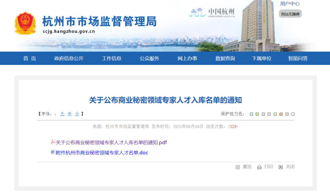330x194 pixels.
Task: Pick the green eye-protection color swatch
Action: [257, 114]
